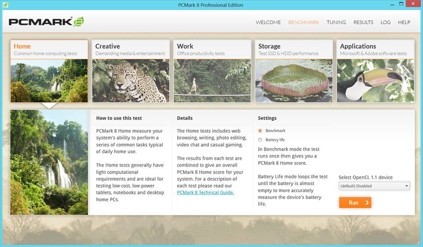This screenshot has width=423, height=247.
Task: Open the Tuning tab
Action: coord(336,23)
